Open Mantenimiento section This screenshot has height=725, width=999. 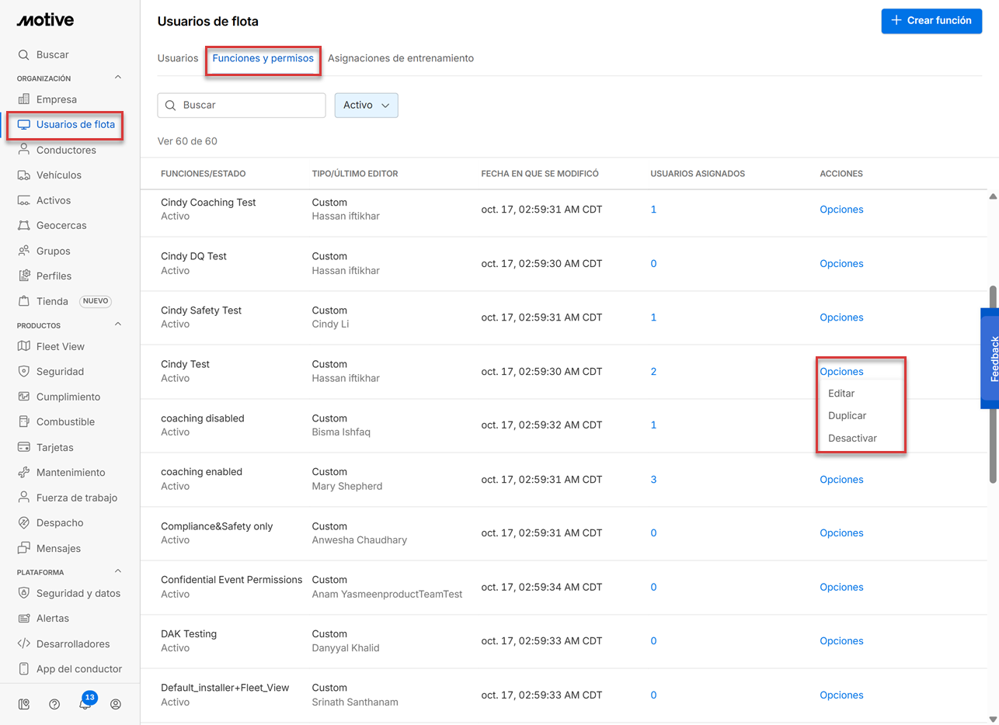coord(70,472)
